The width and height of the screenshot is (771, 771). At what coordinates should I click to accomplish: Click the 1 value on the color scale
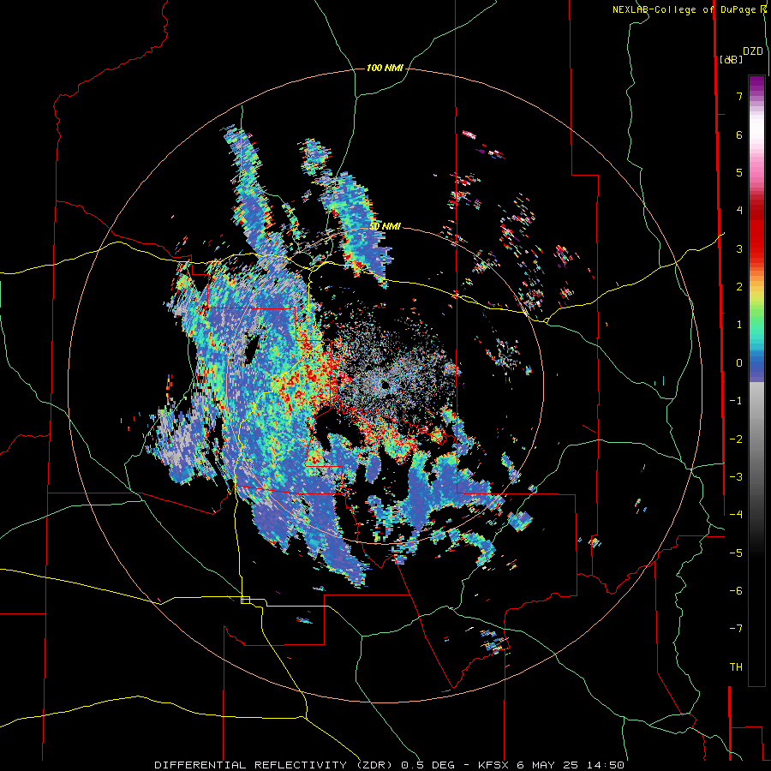point(739,325)
